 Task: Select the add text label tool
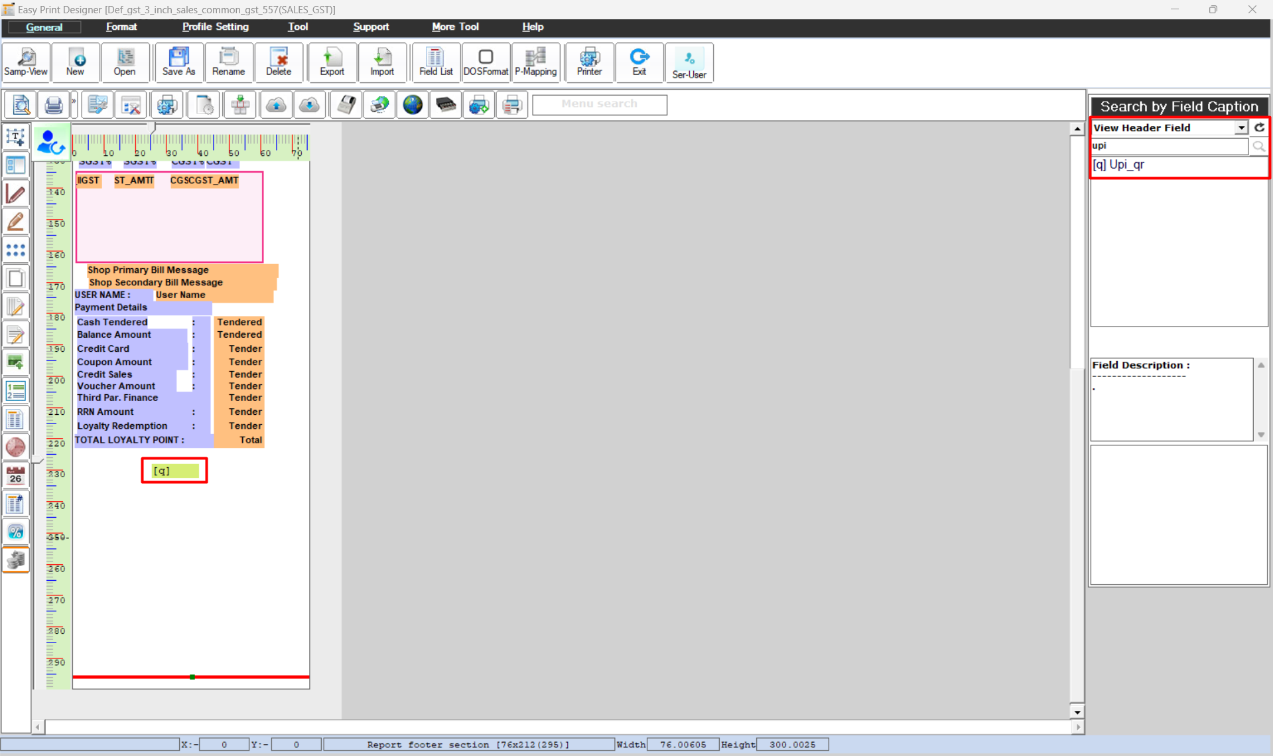coord(15,137)
